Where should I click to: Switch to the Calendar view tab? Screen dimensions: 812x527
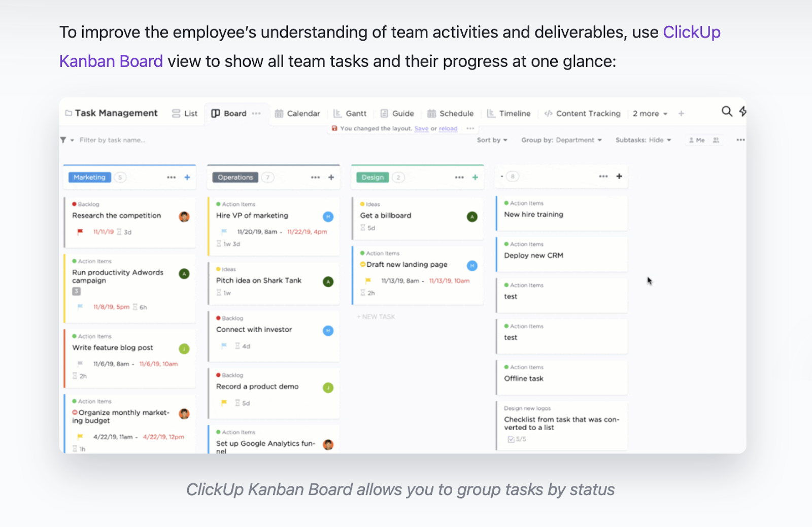point(297,114)
